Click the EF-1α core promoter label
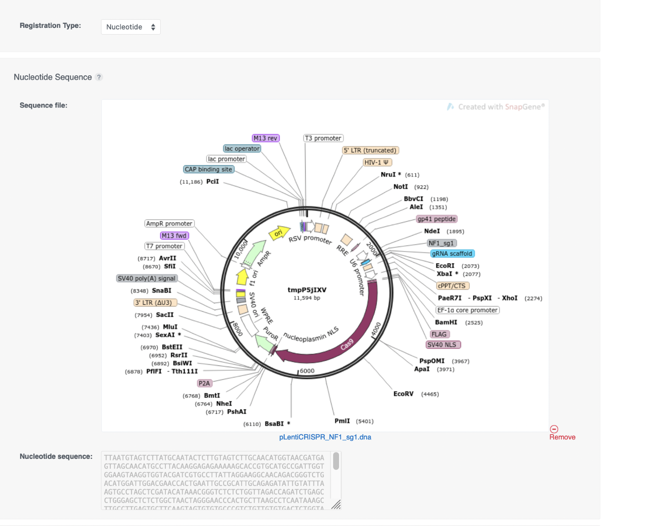This screenshot has width=649, height=526. pos(467,310)
